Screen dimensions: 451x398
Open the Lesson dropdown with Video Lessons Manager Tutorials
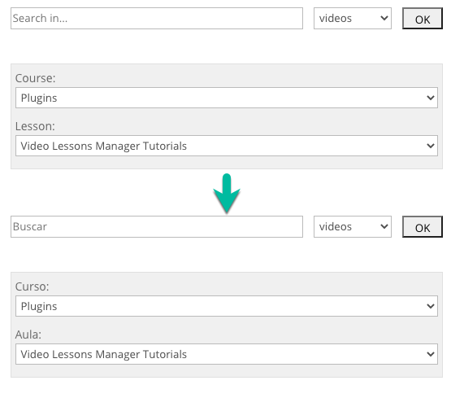(227, 146)
